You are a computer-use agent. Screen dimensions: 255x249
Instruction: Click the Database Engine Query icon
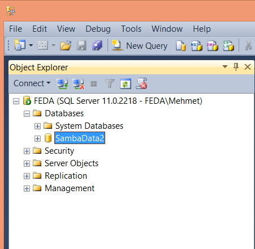coord(181,46)
